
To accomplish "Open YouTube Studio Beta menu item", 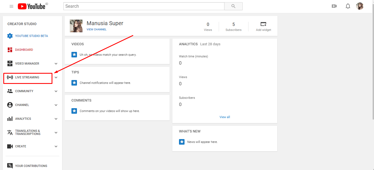I will pos(31,36).
